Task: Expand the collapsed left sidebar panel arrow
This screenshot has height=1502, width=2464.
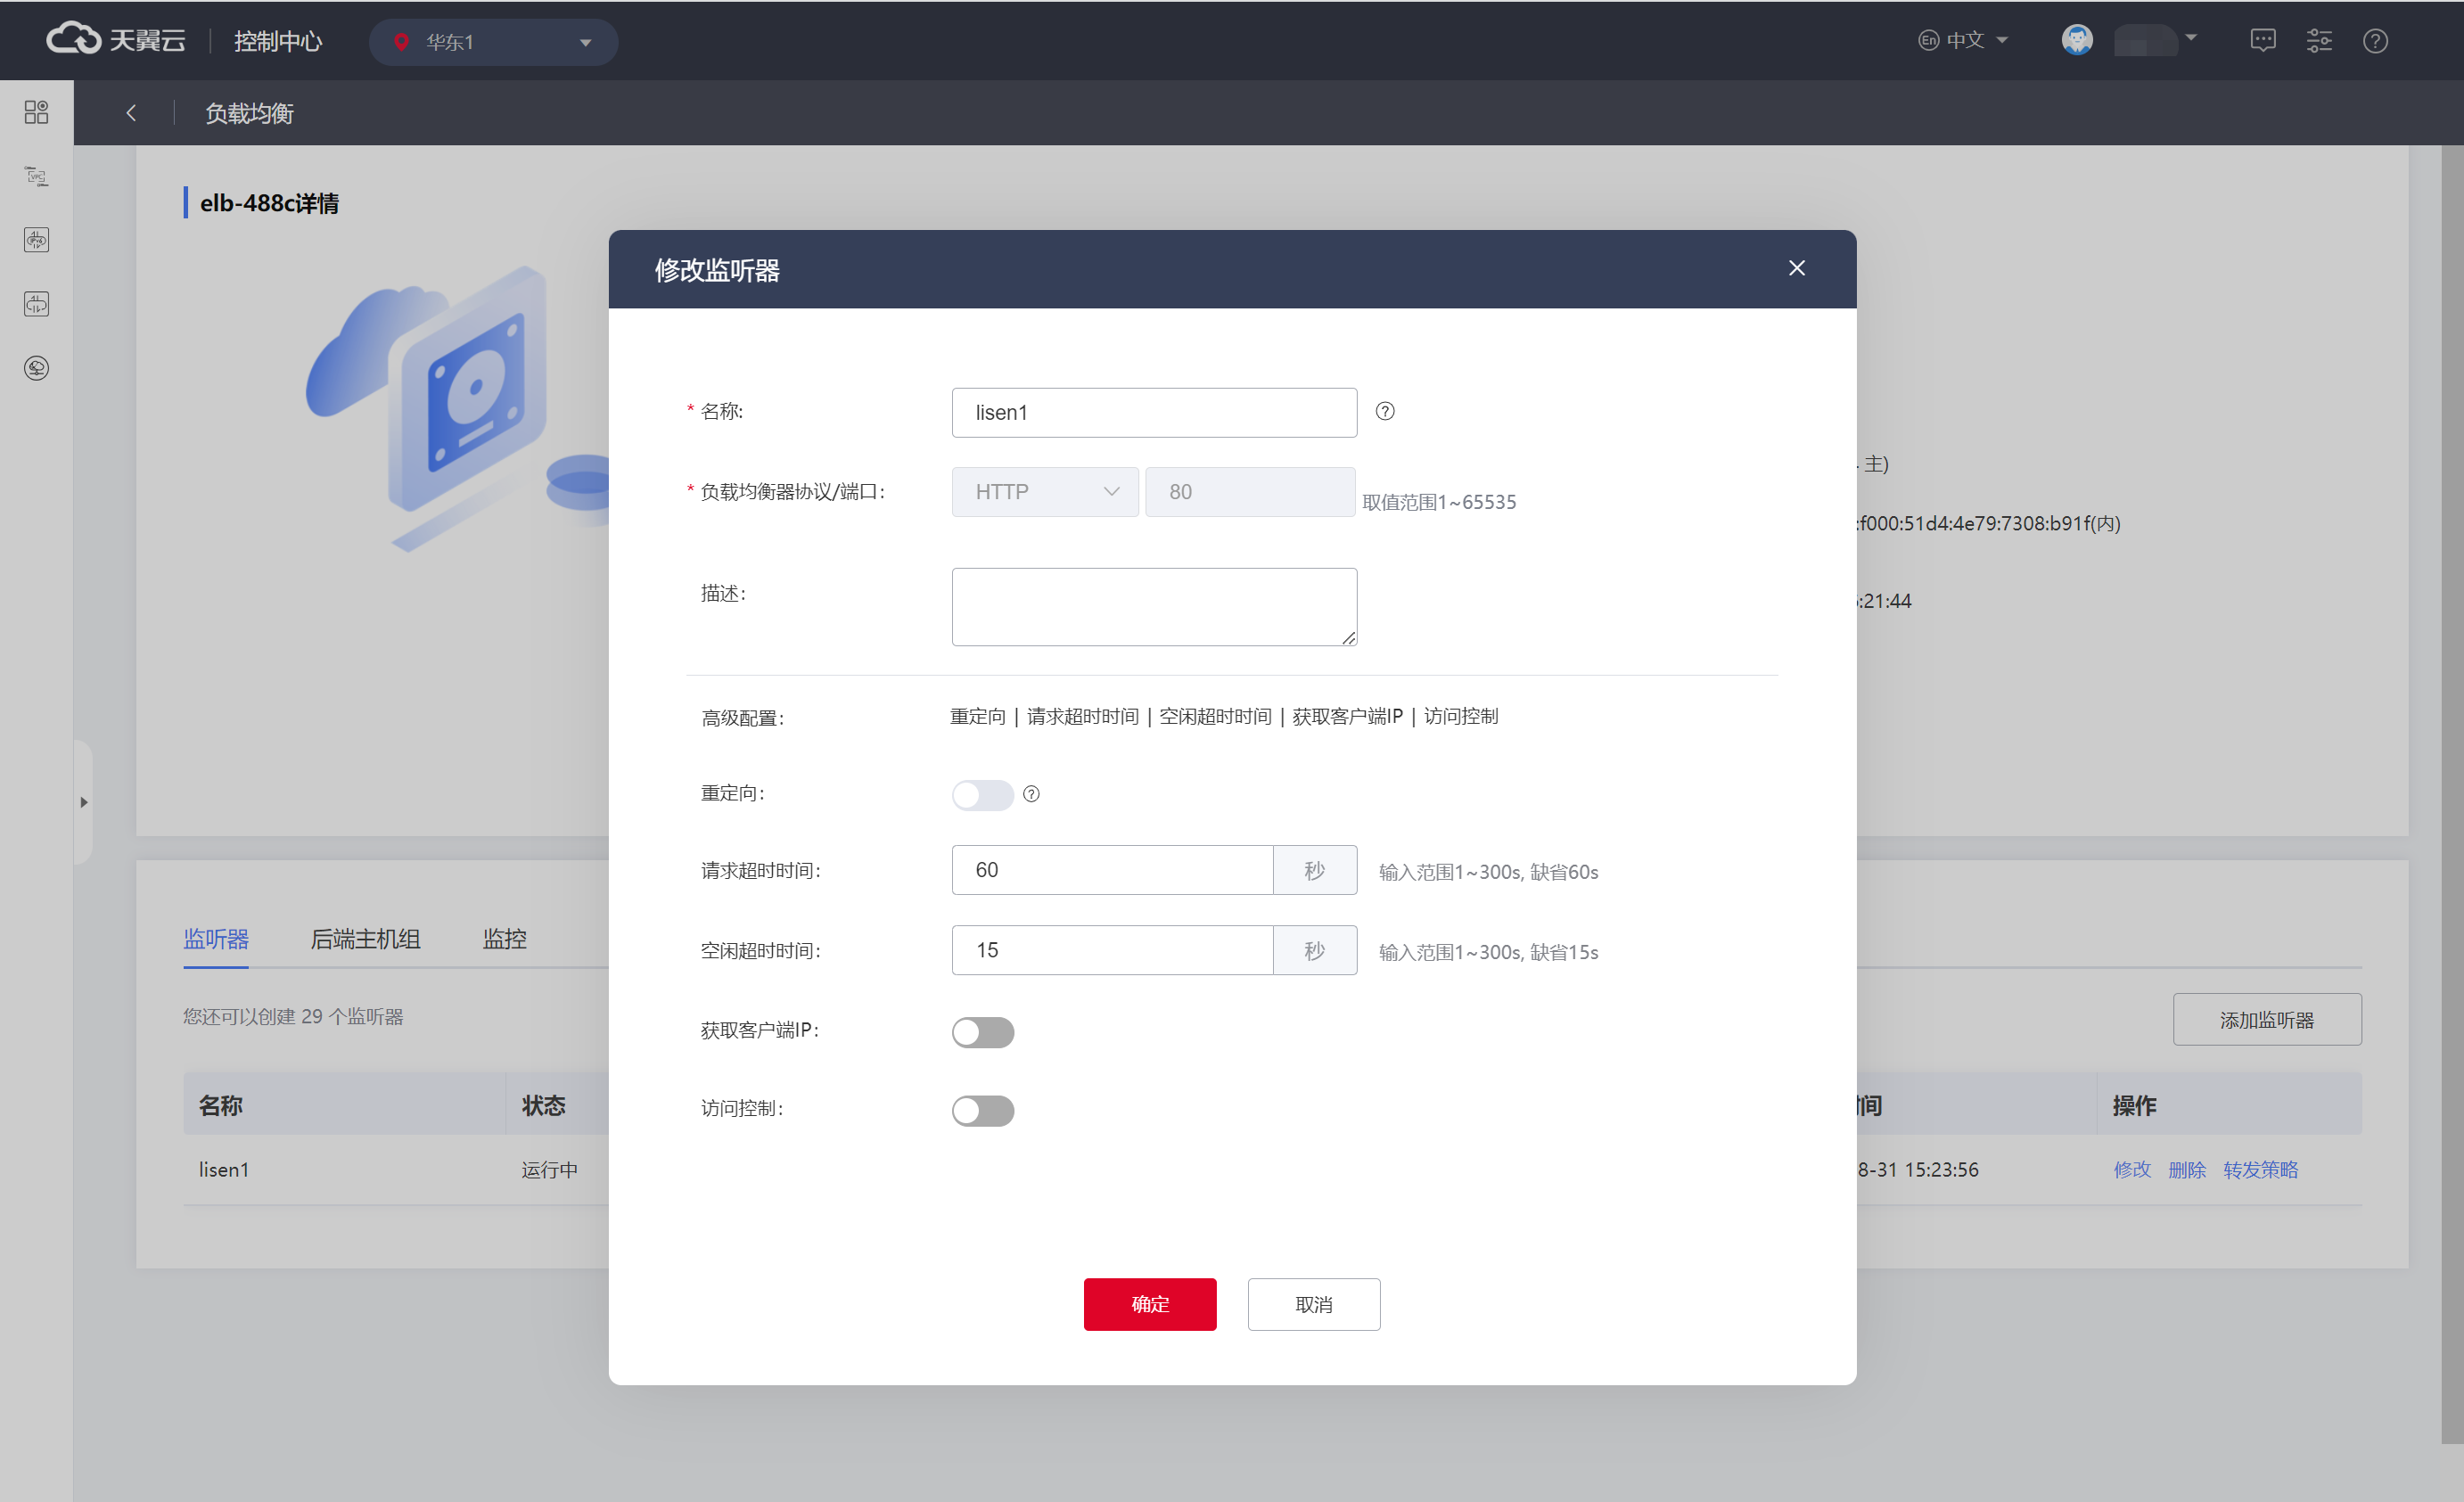Action: click(84, 802)
